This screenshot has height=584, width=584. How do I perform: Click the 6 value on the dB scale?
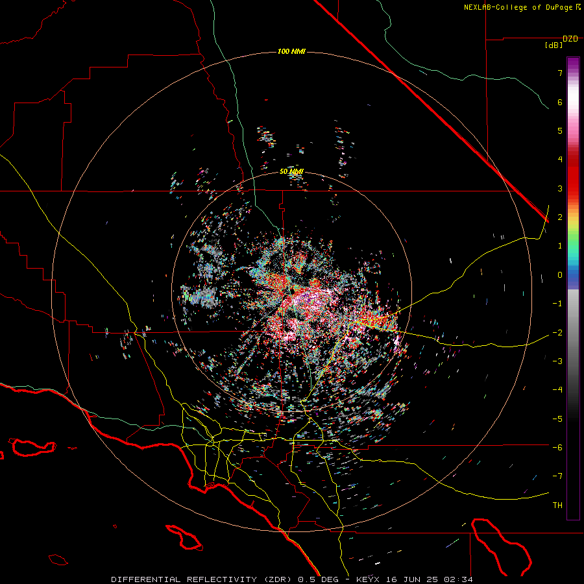[x=560, y=102]
